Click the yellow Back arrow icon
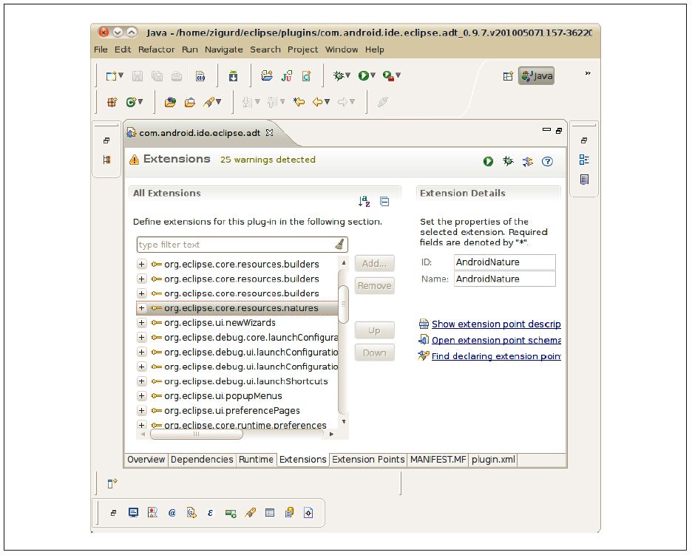This screenshot has width=692, height=555. tap(317, 102)
